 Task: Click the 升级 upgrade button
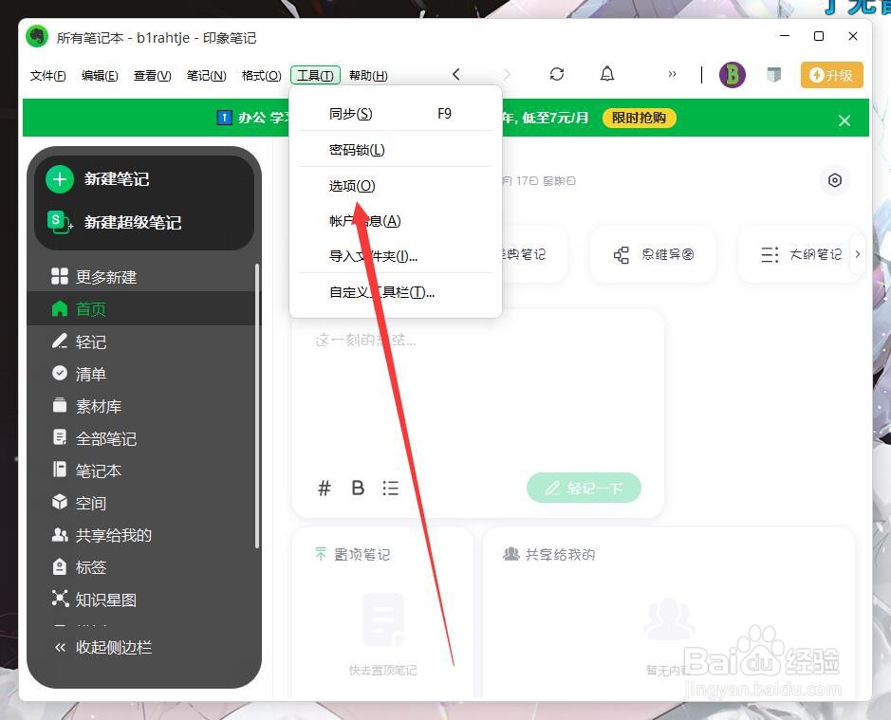point(832,75)
